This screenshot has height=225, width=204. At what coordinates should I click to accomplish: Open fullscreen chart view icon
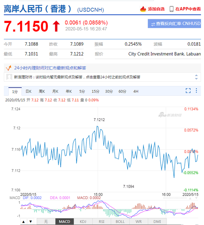point(188,90)
